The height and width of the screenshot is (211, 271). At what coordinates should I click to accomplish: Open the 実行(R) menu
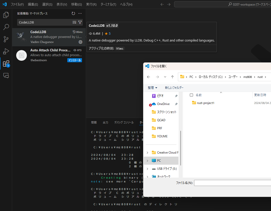coord(91,4)
